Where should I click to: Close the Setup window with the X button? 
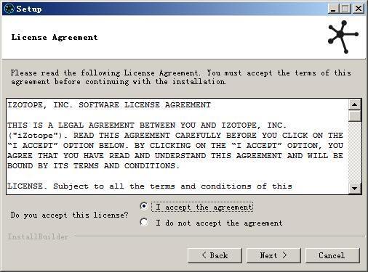click(x=359, y=9)
